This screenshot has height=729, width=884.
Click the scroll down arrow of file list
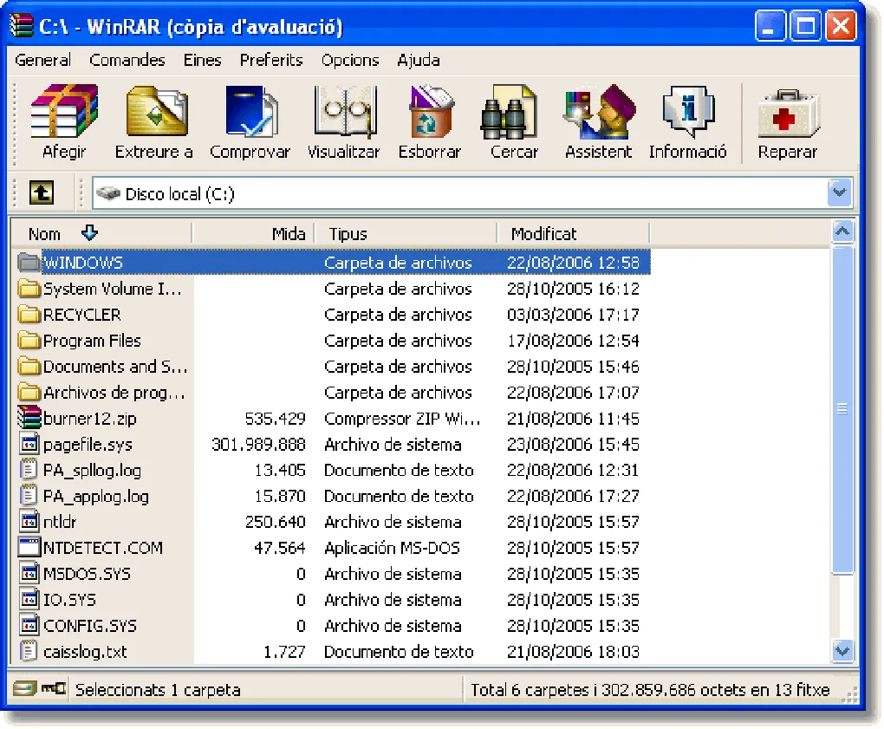point(842,651)
